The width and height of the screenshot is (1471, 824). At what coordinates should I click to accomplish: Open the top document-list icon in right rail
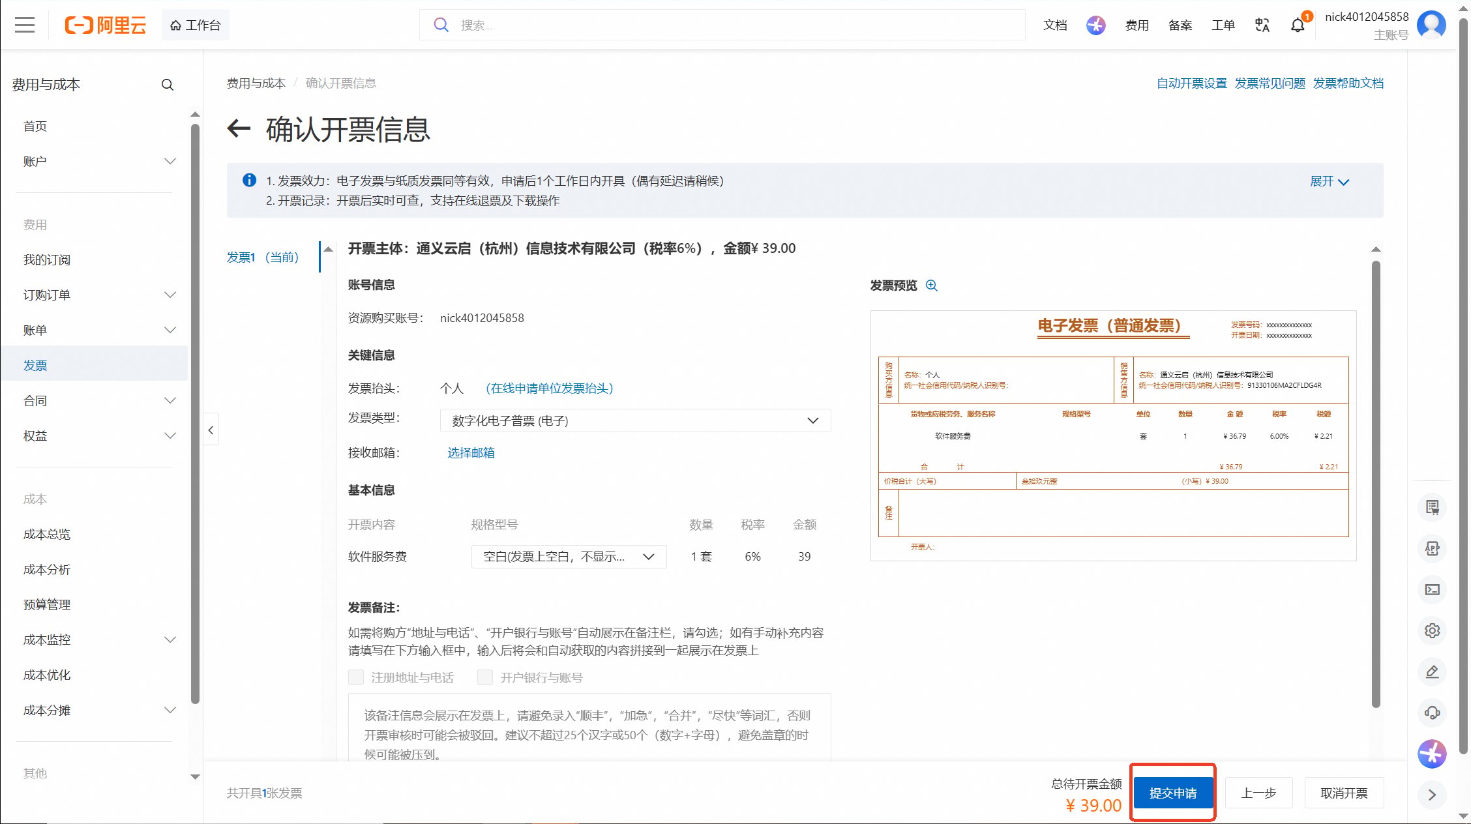(1432, 507)
